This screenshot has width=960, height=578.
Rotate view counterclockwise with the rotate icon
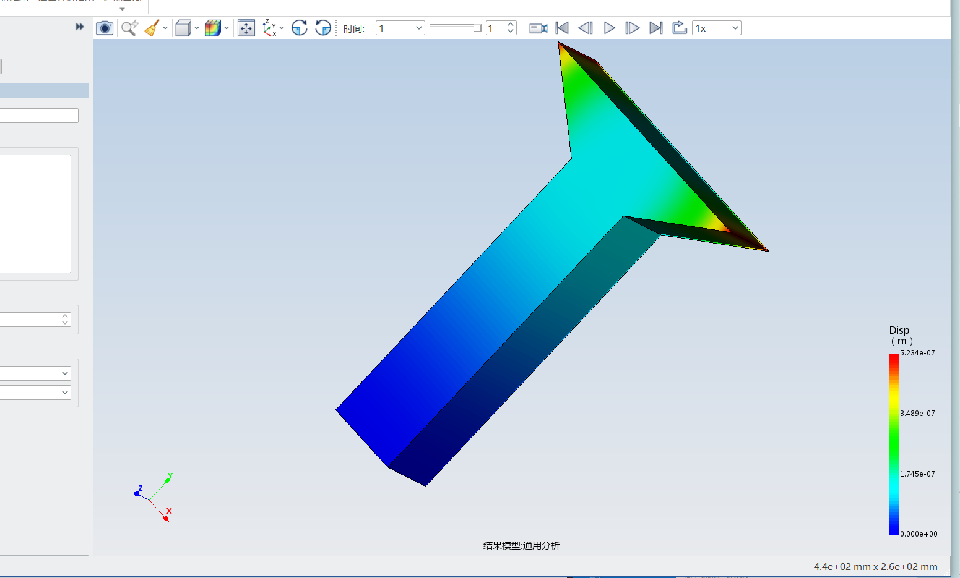(x=323, y=28)
